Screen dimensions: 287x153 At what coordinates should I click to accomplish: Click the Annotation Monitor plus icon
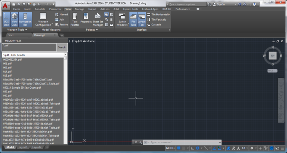pos(260,148)
